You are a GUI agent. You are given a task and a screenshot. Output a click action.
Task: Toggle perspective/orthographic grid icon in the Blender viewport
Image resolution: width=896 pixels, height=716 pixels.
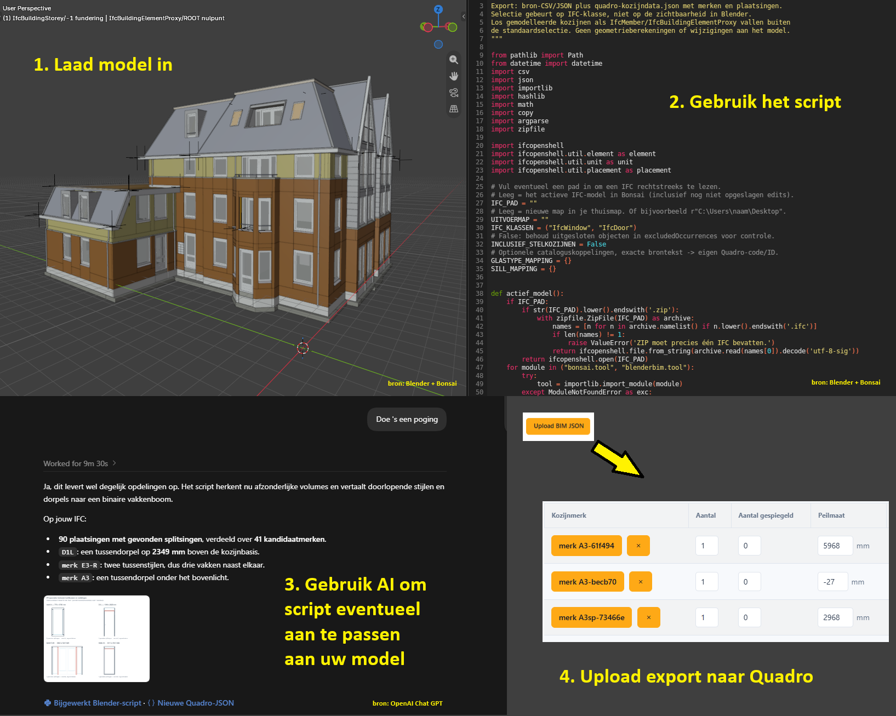click(454, 109)
